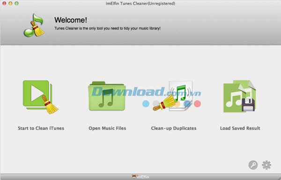Image resolution: width=281 pixels, height=180 pixels.
Task: Click the Clean-up Duplicates label
Action: point(174,128)
